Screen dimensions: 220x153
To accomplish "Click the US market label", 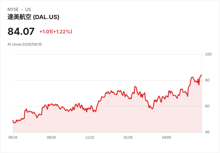I will [28, 10].
